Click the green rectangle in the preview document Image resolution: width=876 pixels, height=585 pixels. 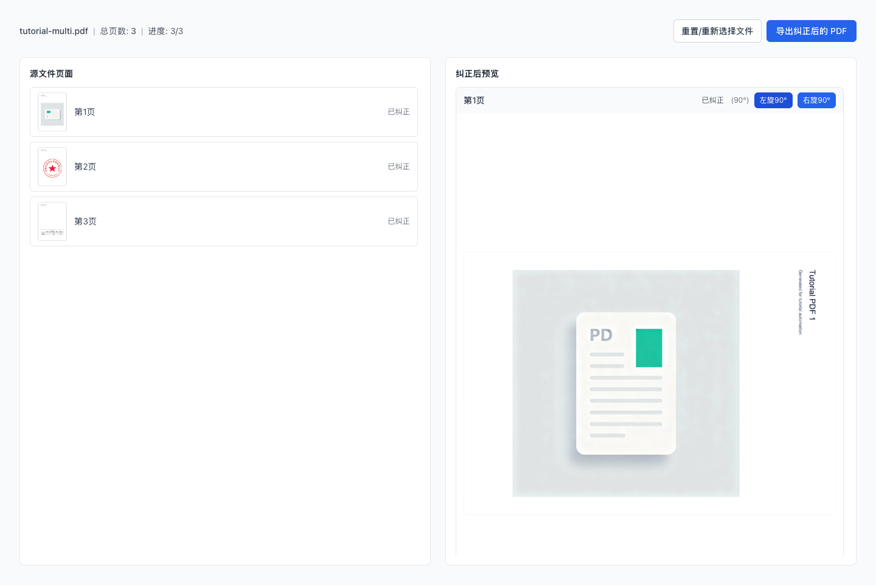(x=648, y=348)
